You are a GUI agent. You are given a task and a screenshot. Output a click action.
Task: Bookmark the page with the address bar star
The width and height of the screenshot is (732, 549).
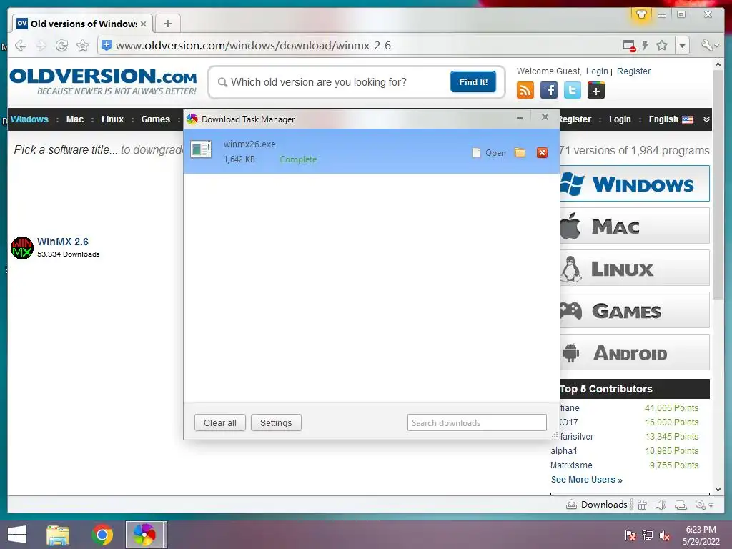(661, 46)
